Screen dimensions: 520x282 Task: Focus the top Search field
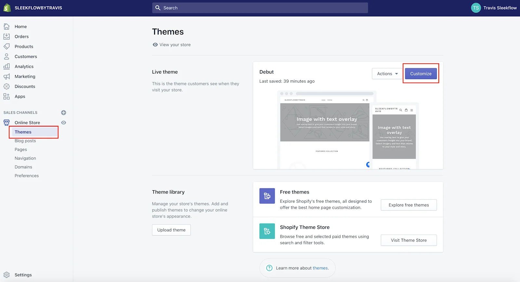[x=260, y=8]
